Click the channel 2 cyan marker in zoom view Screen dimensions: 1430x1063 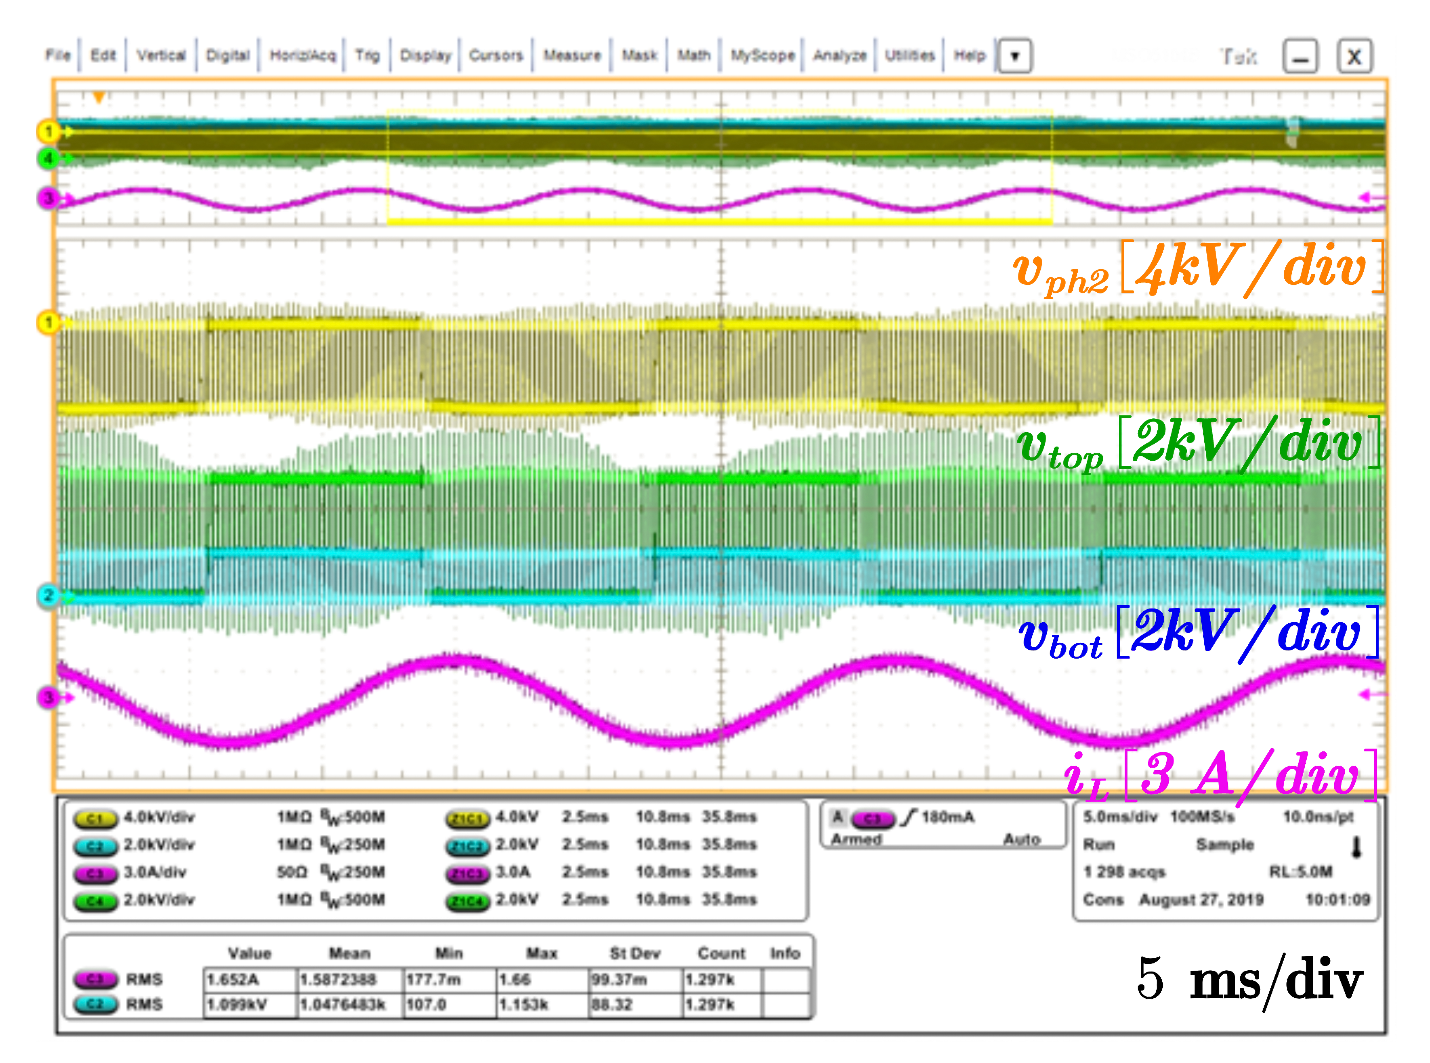click(x=48, y=596)
